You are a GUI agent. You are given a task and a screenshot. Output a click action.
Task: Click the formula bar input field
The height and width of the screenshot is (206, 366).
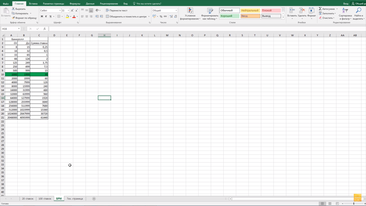pyautogui.click(x=207, y=29)
